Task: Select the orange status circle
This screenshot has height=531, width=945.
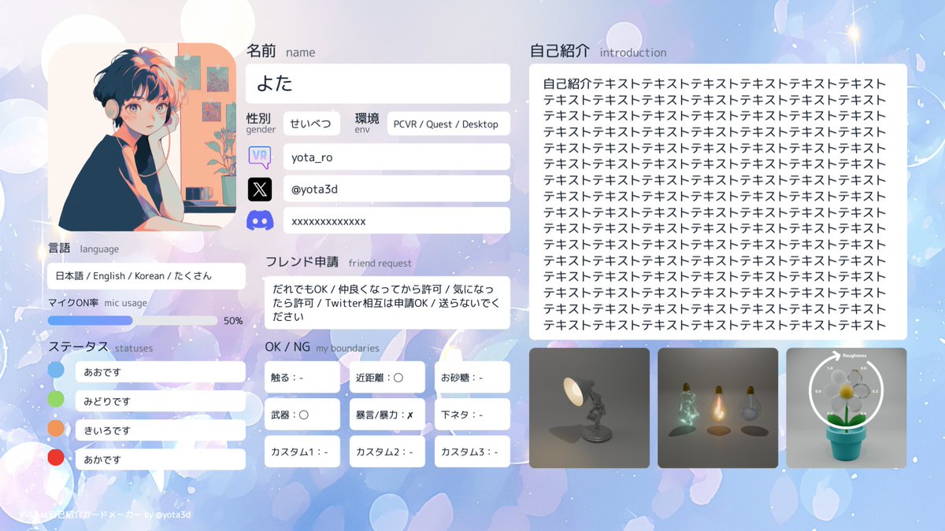Action: (x=56, y=429)
